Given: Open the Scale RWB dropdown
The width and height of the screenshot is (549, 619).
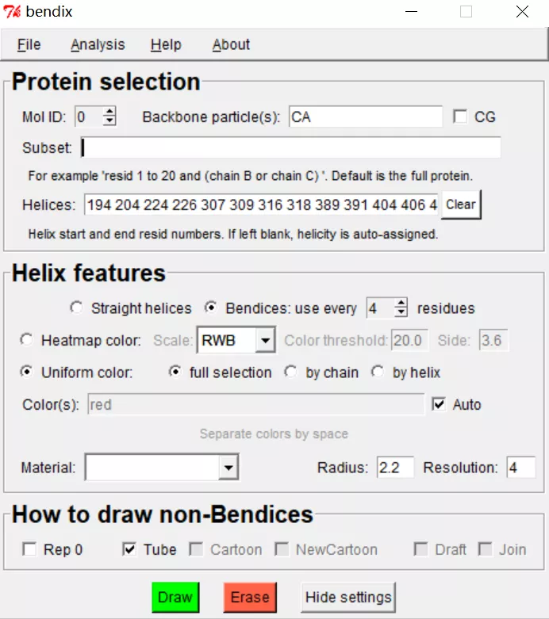Looking at the screenshot, I should [266, 341].
